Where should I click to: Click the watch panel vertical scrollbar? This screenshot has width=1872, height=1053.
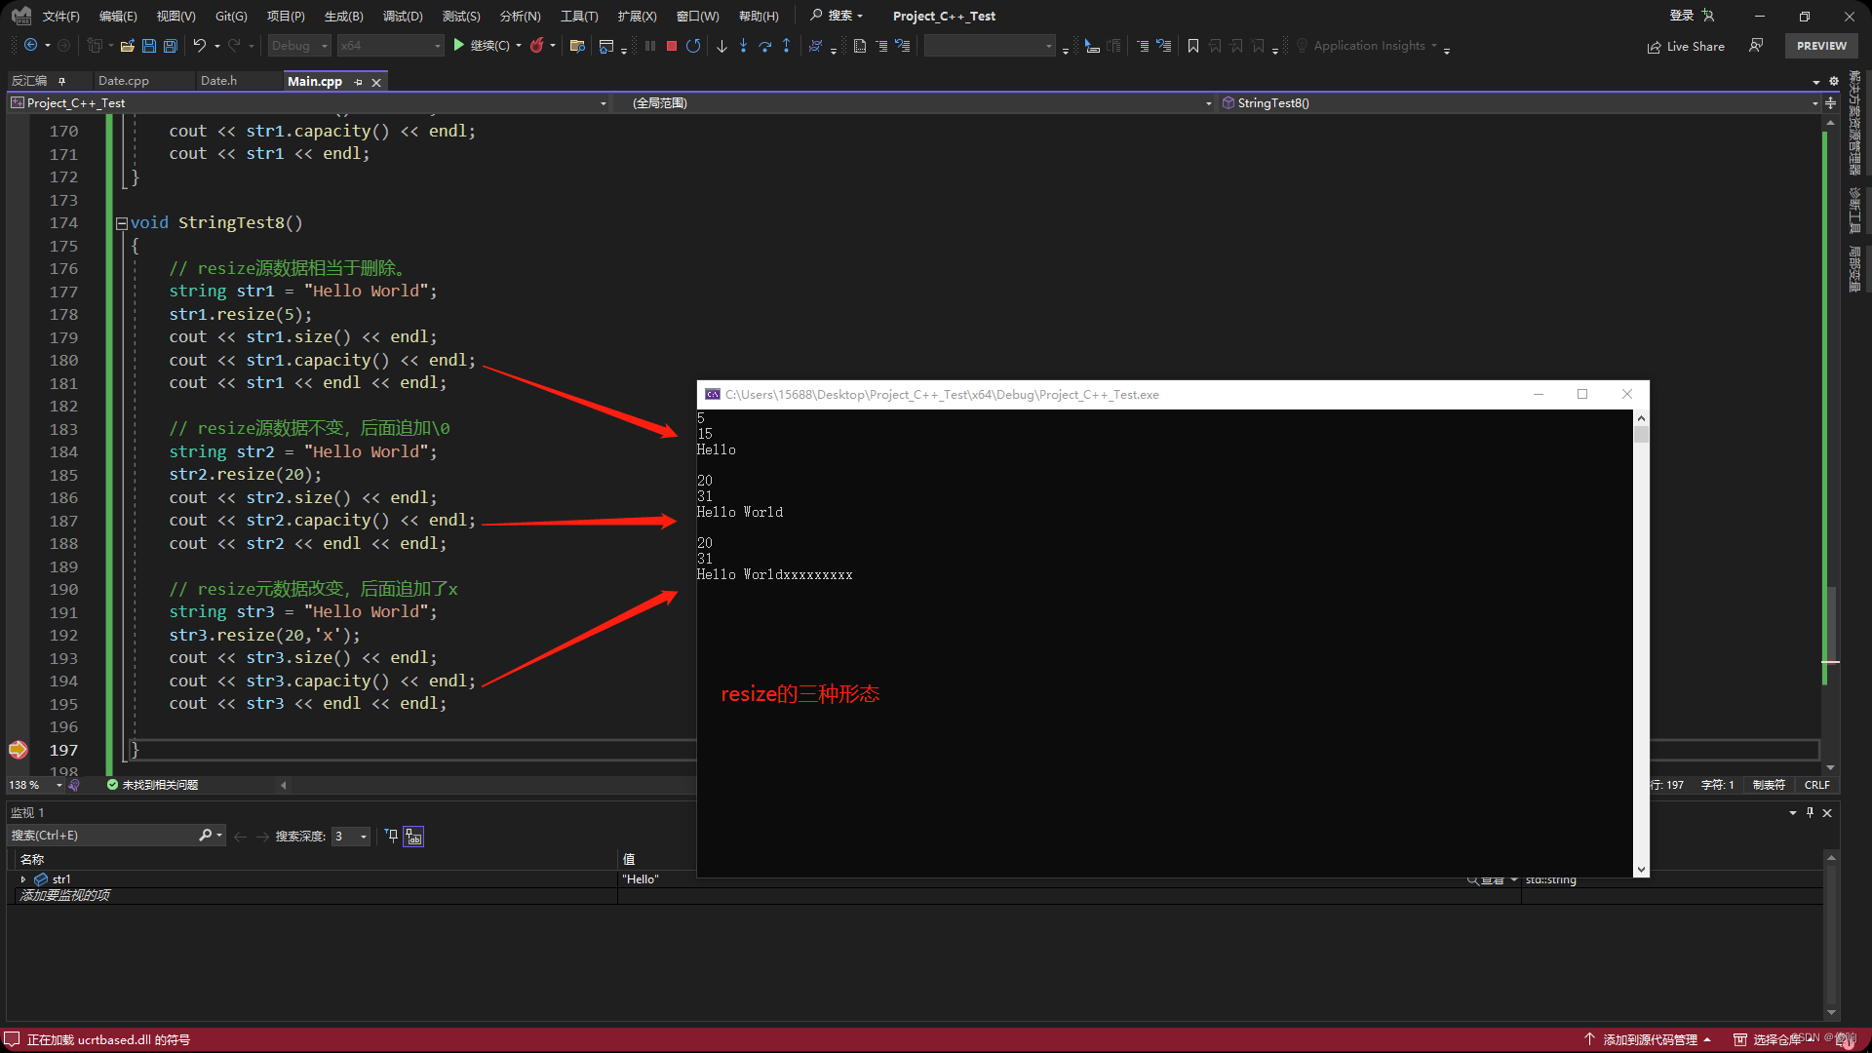pyautogui.click(x=1831, y=935)
